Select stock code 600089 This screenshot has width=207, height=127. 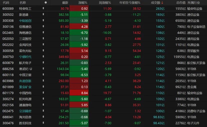(x=8, y=9)
